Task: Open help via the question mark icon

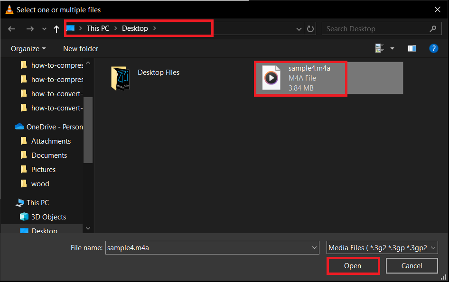Action: [434, 48]
